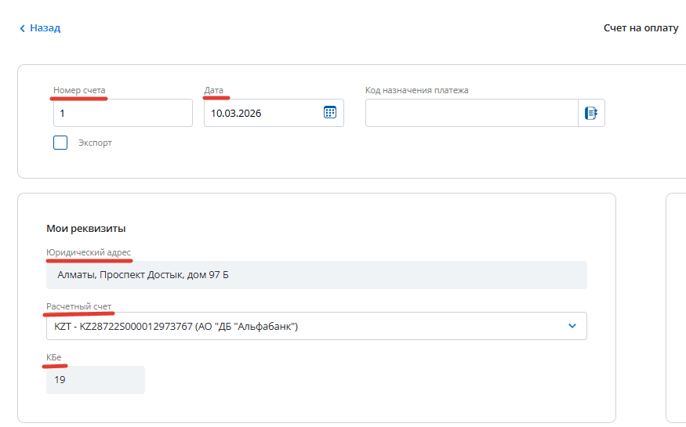Enable the Экспорт checkbox
The height and width of the screenshot is (427, 686).
60,143
